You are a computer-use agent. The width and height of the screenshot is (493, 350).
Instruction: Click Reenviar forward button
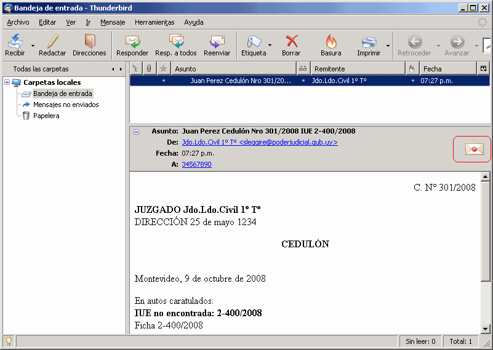click(x=217, y=46)
